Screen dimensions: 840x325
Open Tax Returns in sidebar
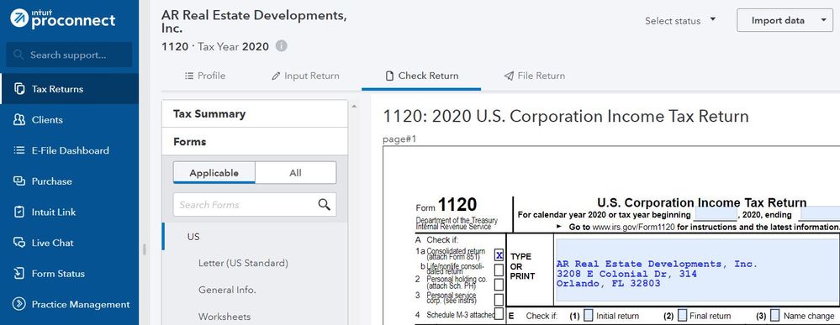pyautogui.click(x=69, y=89)
